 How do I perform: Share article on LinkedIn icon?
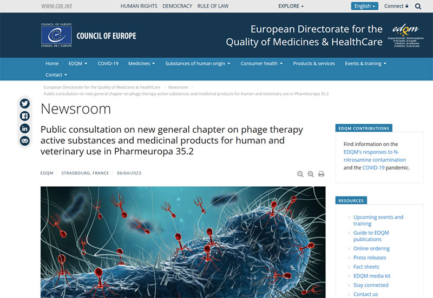pos(24,128)
